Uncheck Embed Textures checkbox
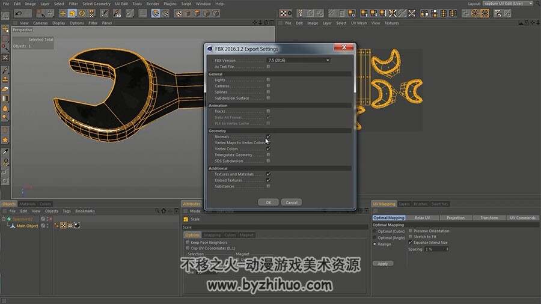 [268, 180]
